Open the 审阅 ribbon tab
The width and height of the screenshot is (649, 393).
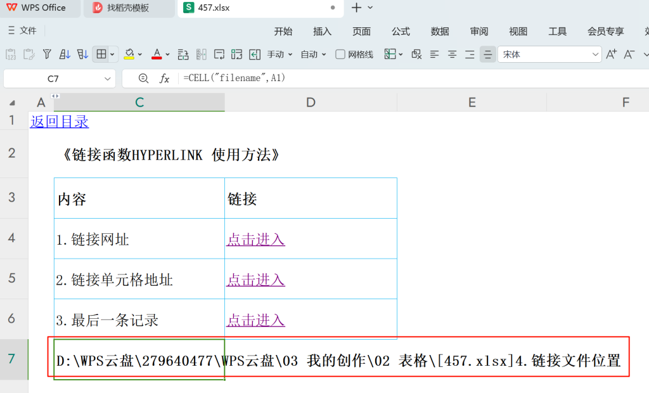tap(479, 32)
